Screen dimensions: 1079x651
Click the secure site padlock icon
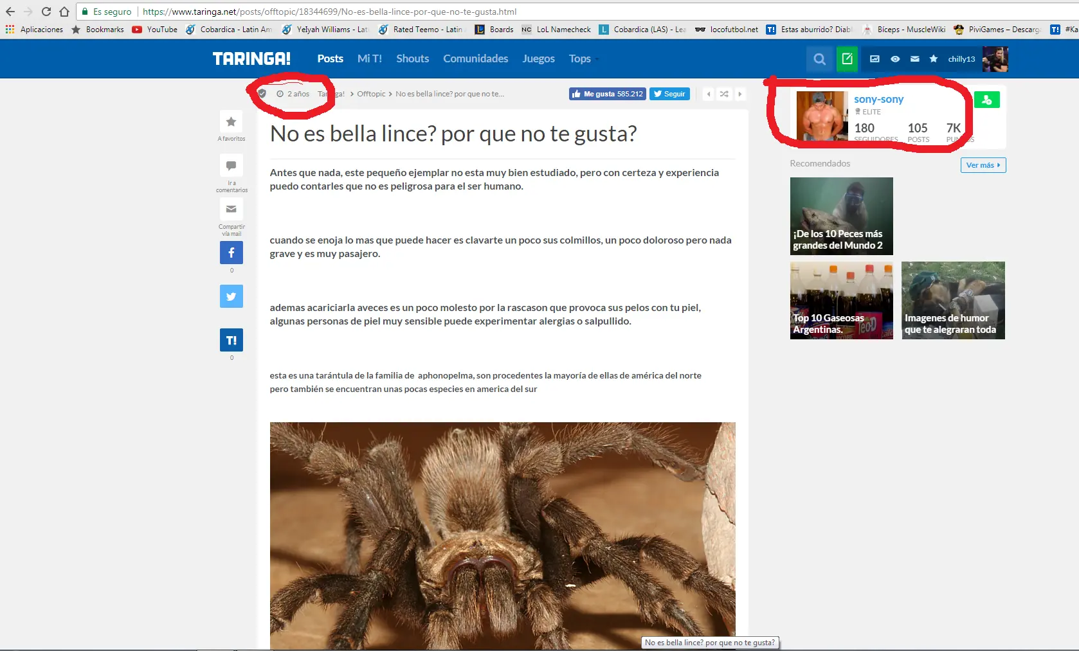(85, 12)
